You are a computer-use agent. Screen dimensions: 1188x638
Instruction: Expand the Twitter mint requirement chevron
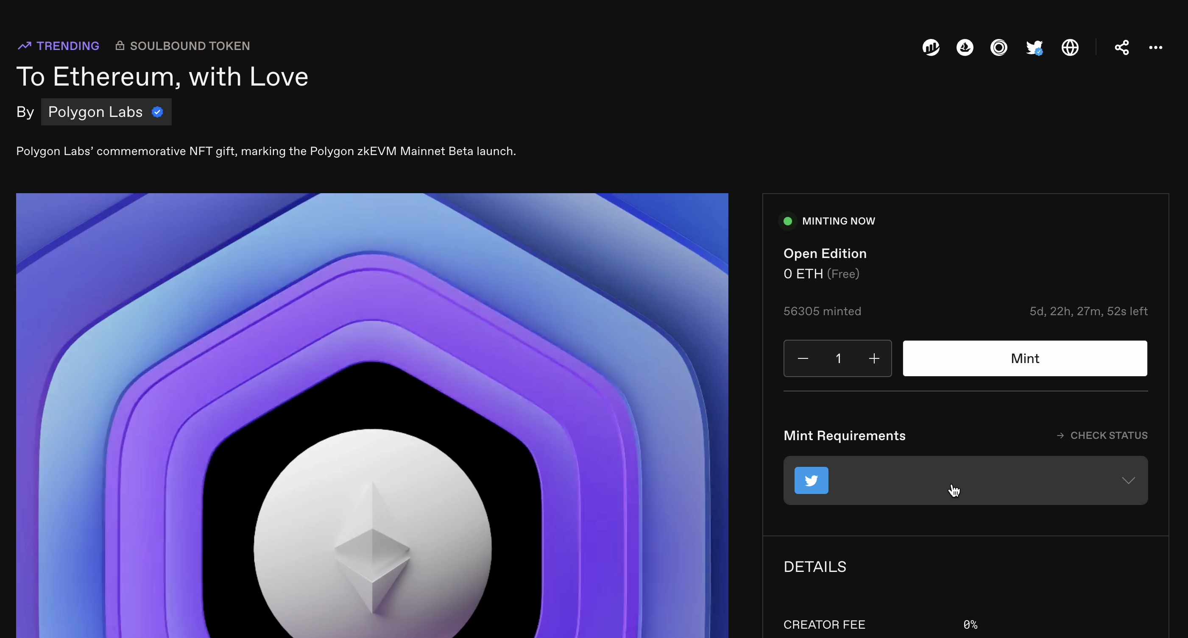tap(1128, 480)
